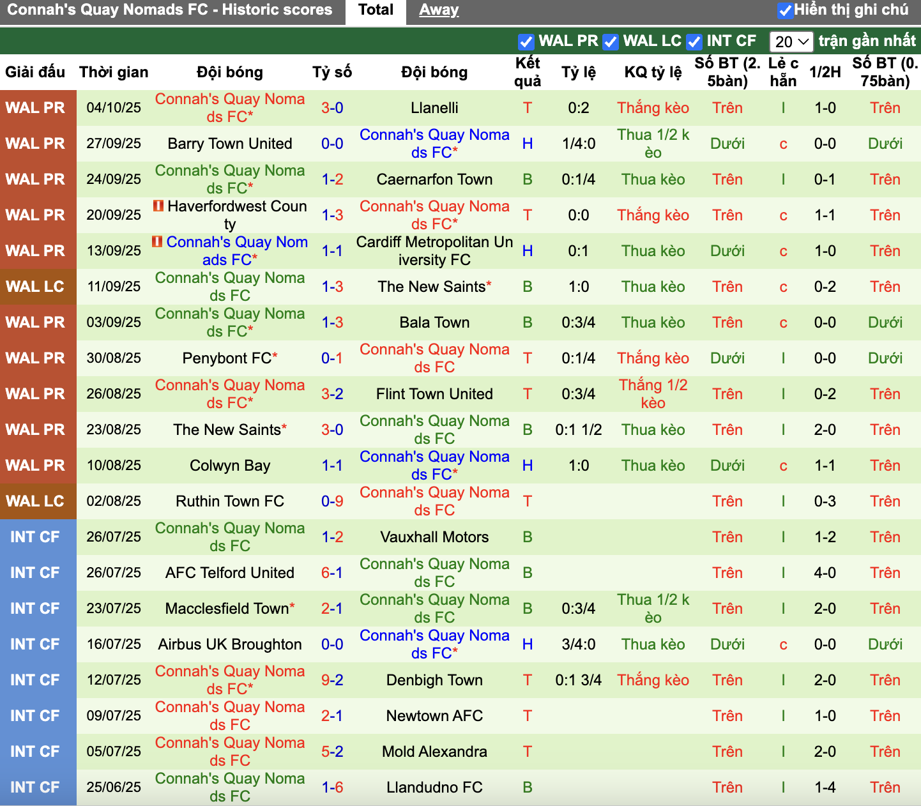Click 'Connah's Quay Nomads FC' home link in 04/10/25 row

230,108
